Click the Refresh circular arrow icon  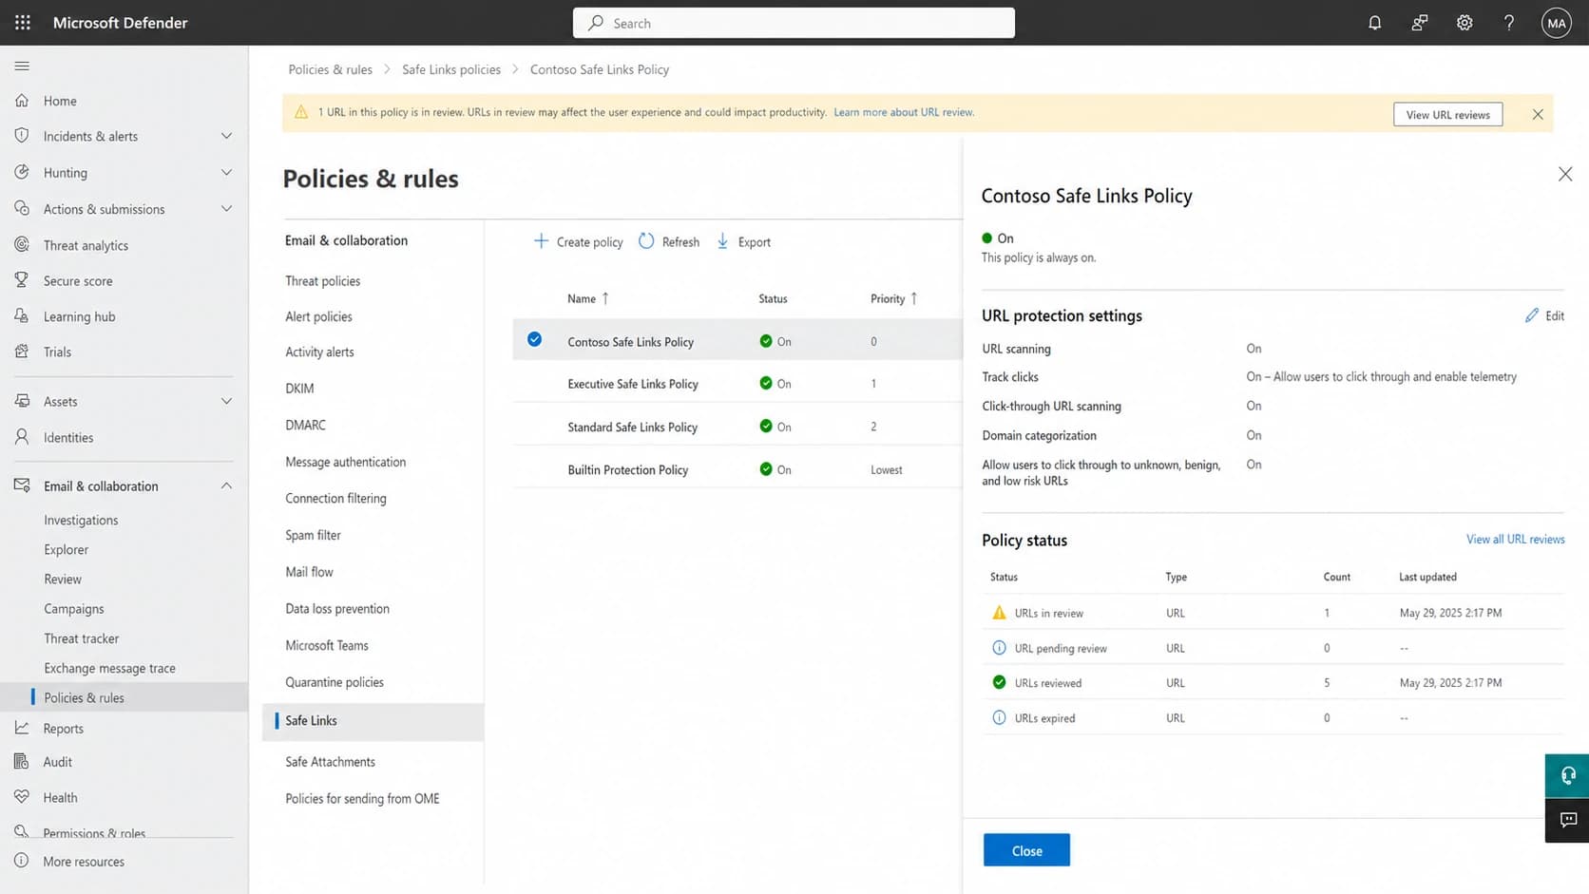(x=646, y=241)
